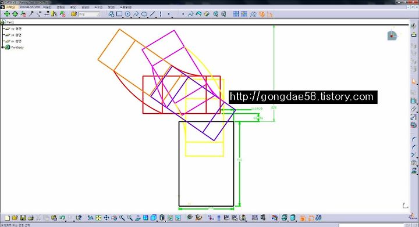Click the Isometric View cube icon
The height and width of the screenshot is (227, 419).
coord(154,218)
